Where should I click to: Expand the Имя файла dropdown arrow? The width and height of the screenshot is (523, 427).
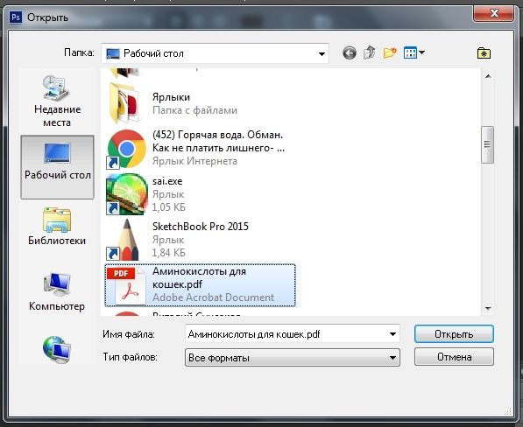392,333
